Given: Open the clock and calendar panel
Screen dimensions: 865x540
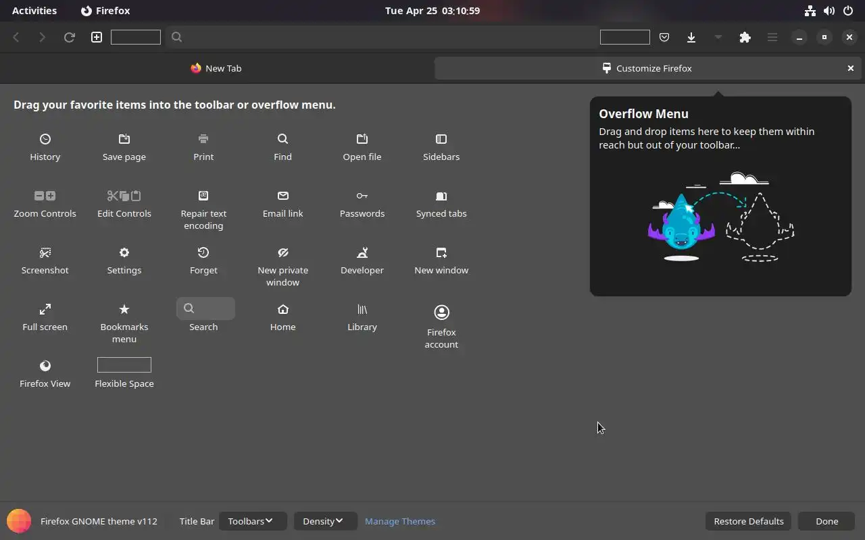Looking at the screenshot, I should click(x=432, y=11).
